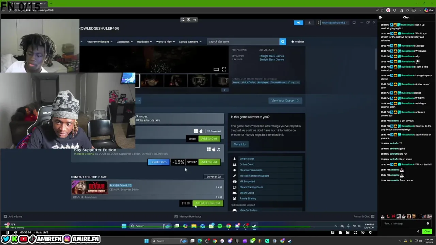Image resolution: width=436 pixels, height=245 pixels.
Task: Show more tags with plus button
Action: (298, 82)
